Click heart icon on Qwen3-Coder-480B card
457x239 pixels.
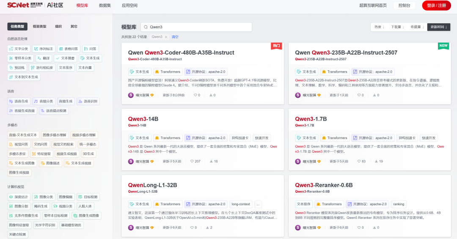(195, 95)
